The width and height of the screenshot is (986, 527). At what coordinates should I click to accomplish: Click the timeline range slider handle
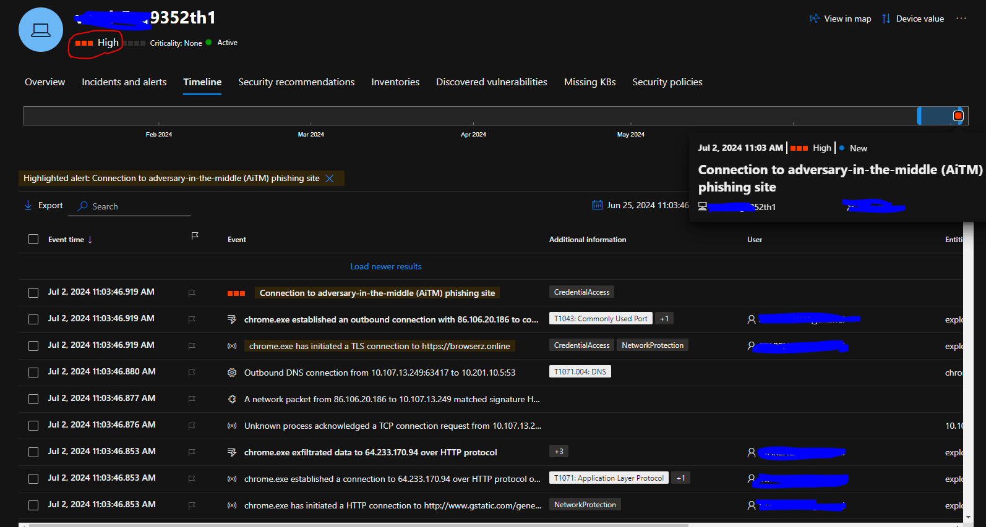(919, 116)
